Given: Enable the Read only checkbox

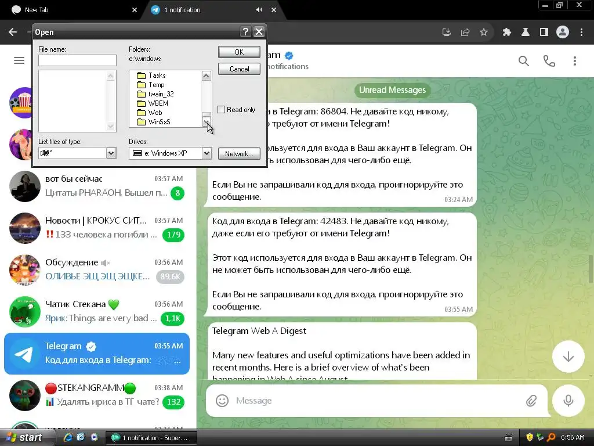Looking at the screenshot, I should 221,110.
